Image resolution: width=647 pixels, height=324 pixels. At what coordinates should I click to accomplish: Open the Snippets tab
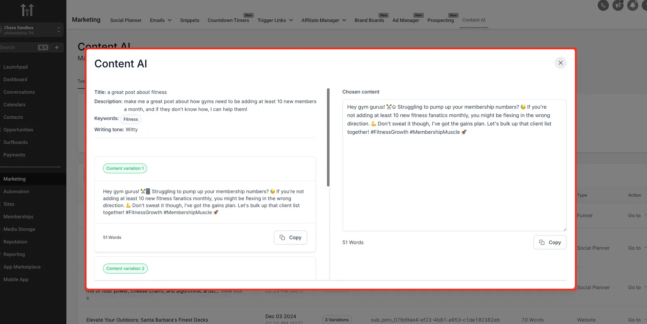(190, 20)
